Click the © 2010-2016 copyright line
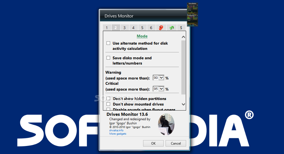Image resolution: width=284 pixels, height=154 pixels. (x=130, y=127)
